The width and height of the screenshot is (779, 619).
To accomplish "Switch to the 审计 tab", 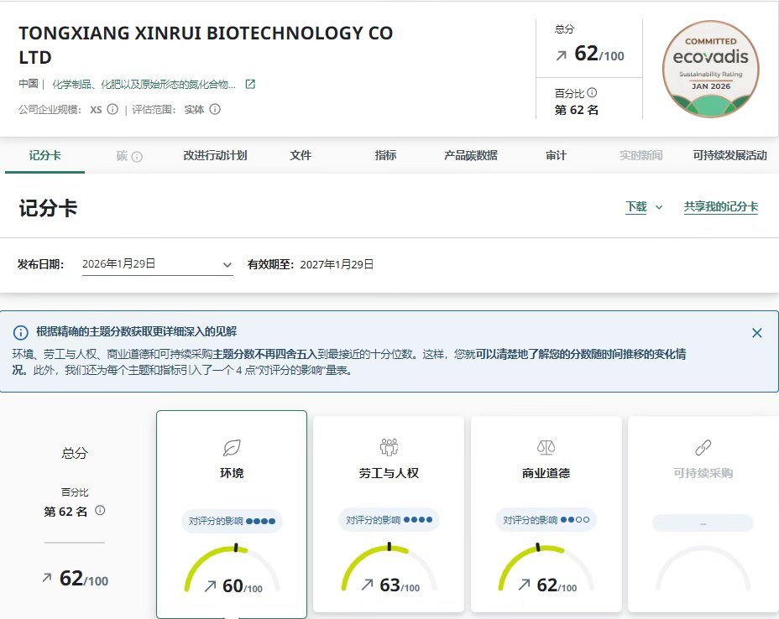I will (x=556, y=155).
